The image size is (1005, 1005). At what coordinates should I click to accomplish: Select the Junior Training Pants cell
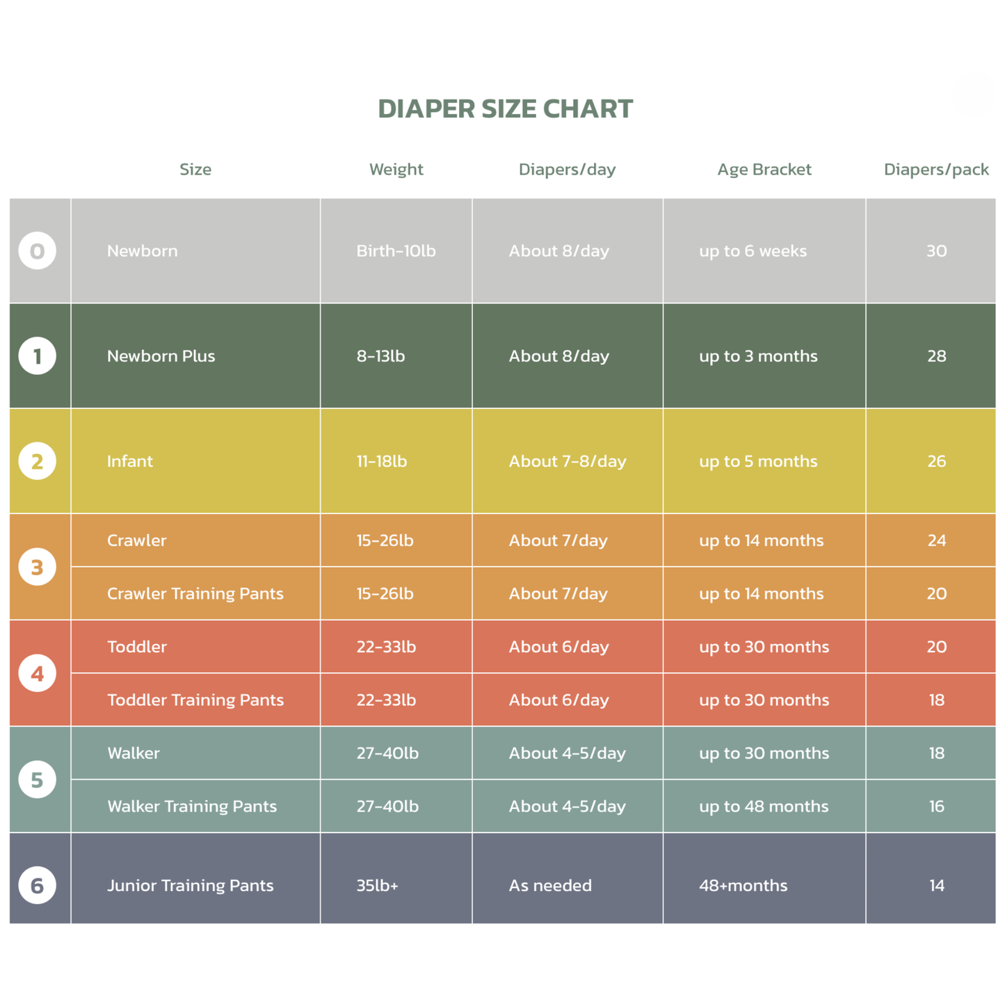pos(191,885)
